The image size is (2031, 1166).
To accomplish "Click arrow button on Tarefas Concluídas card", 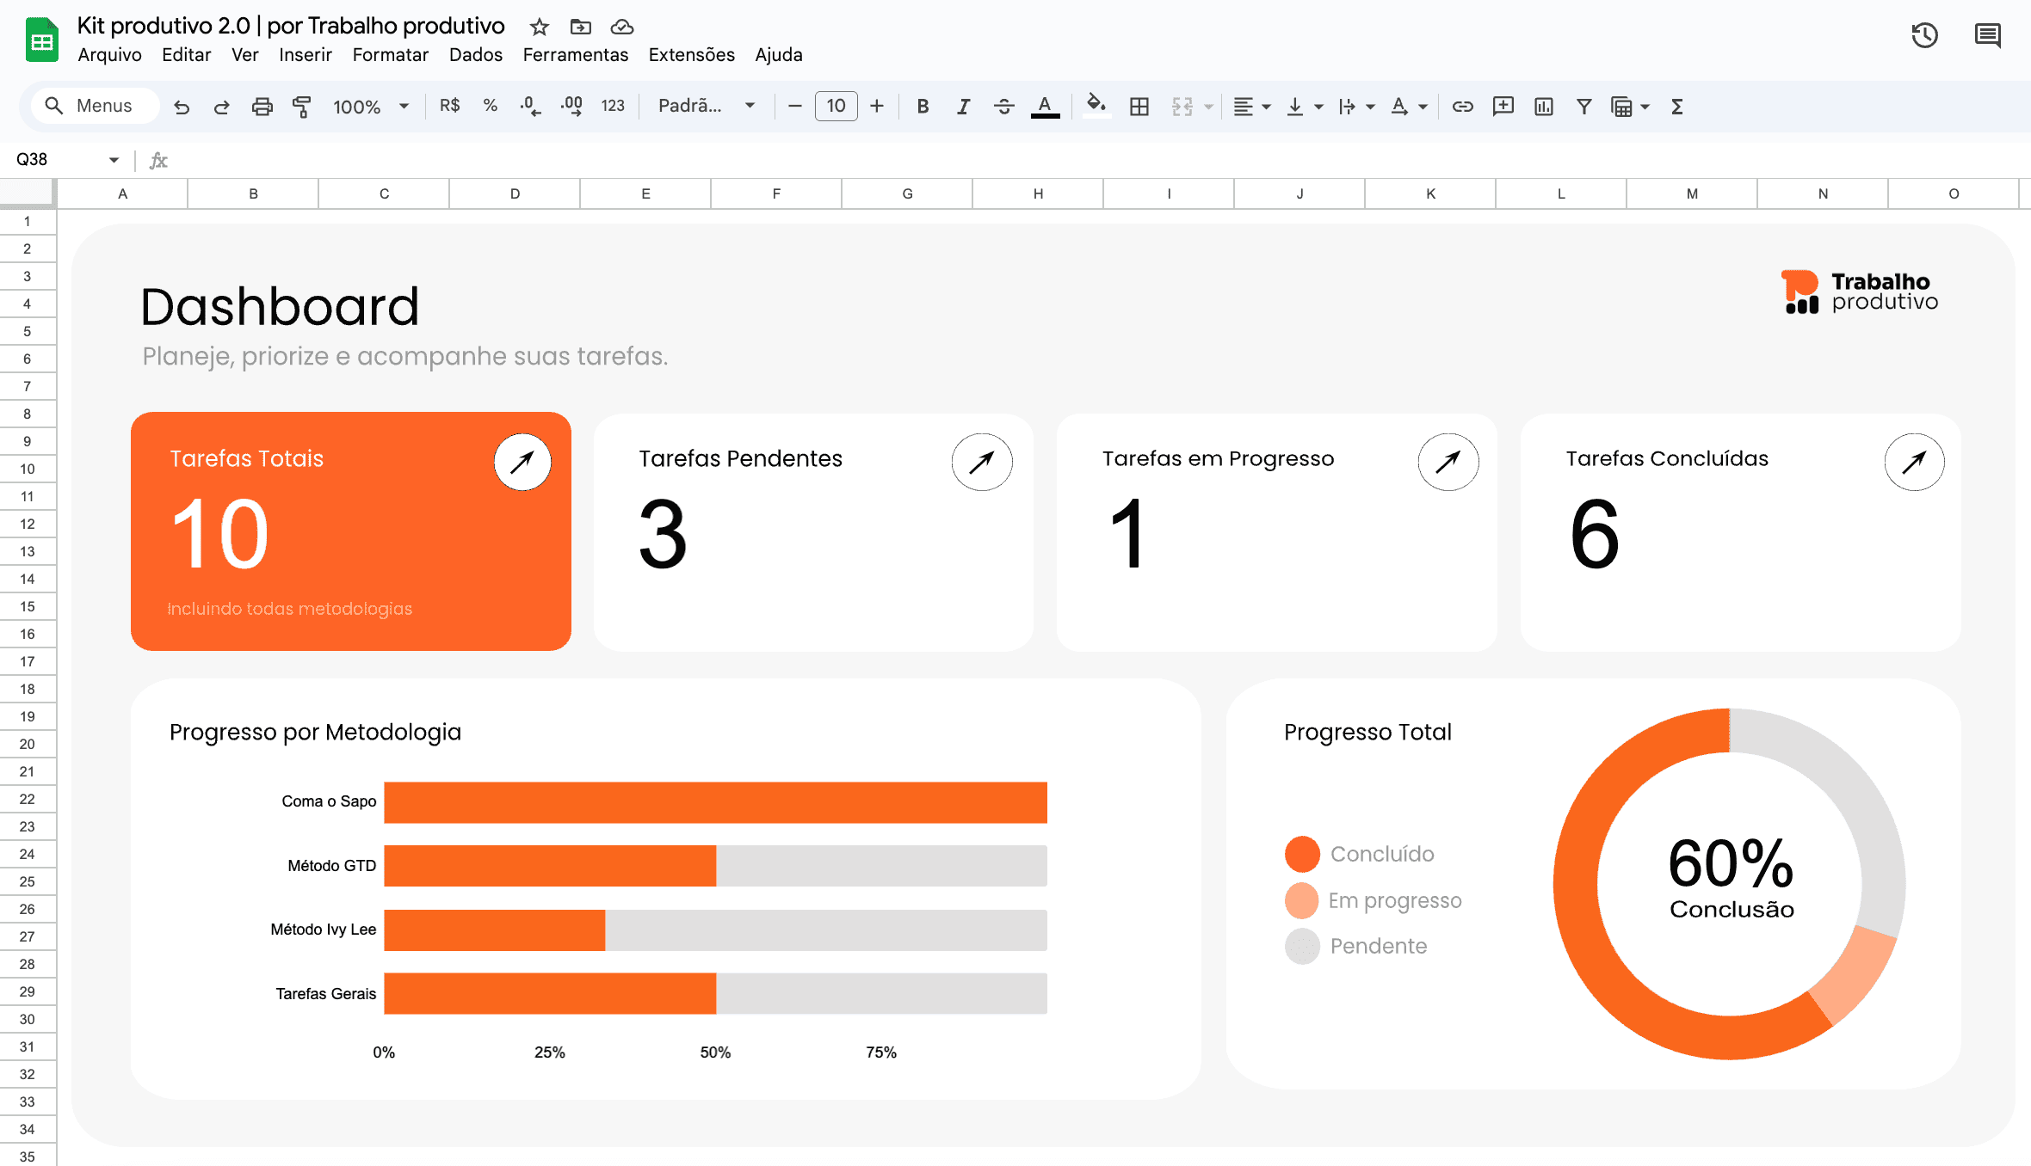I will pyautogui.click(x=1914, y=462).
